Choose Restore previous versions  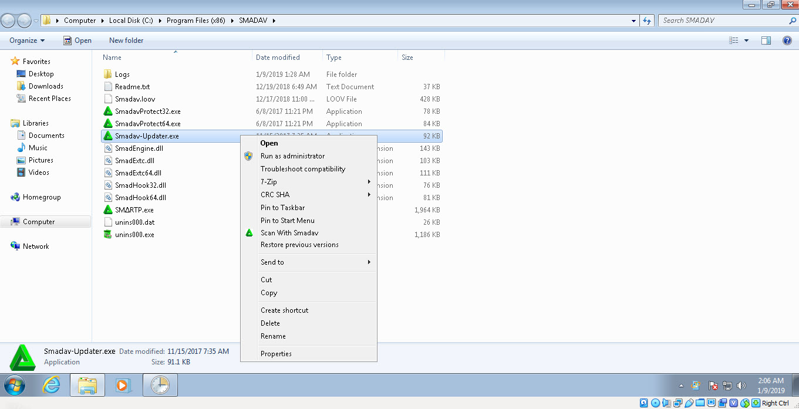point(309,245)
